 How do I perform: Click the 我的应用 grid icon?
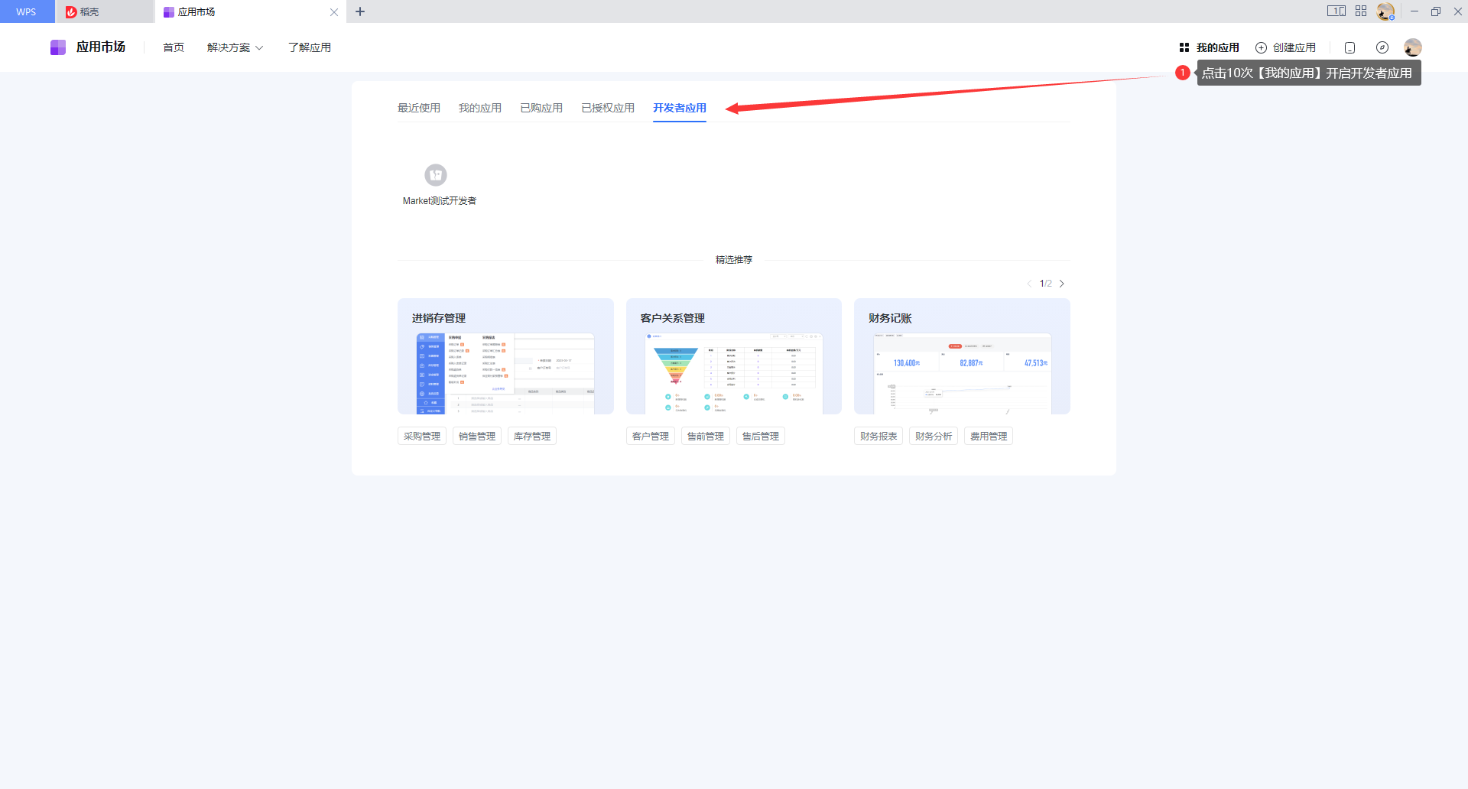point(1184,47)
